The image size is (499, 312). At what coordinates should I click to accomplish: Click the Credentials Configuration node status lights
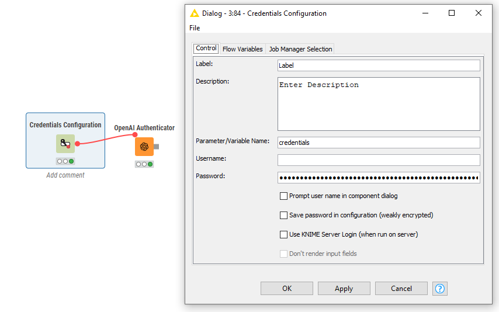(x=65, y=161)
